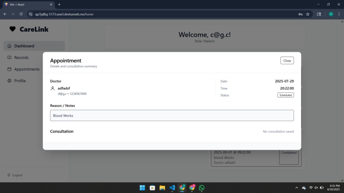Go forward in browser
This screenshot has height=193, width=344.
13,14
